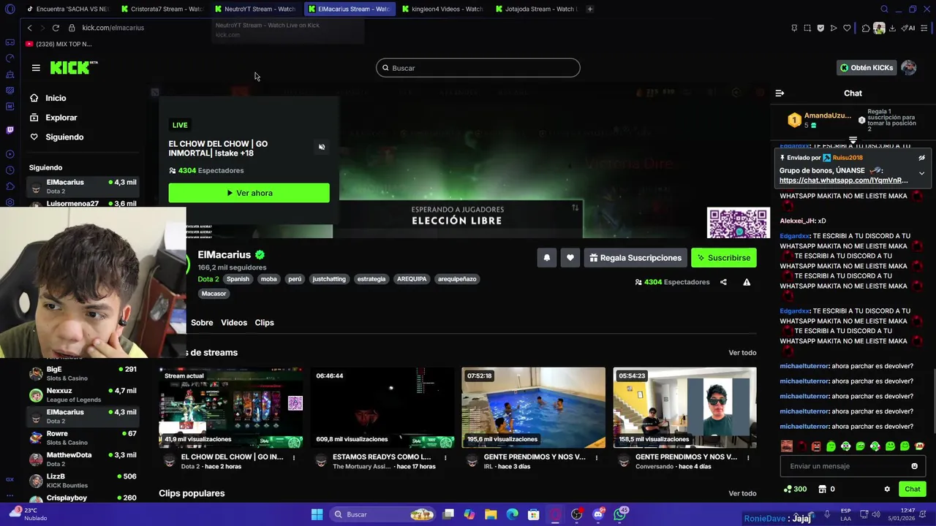Switch to the Videos tab
The width and height of the screenshot is (936, 526).
(x=234, y=323)
